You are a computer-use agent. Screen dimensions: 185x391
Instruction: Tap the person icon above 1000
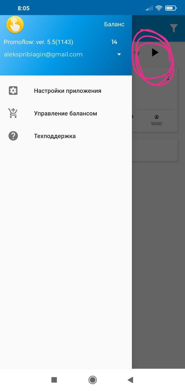[156, 117]
